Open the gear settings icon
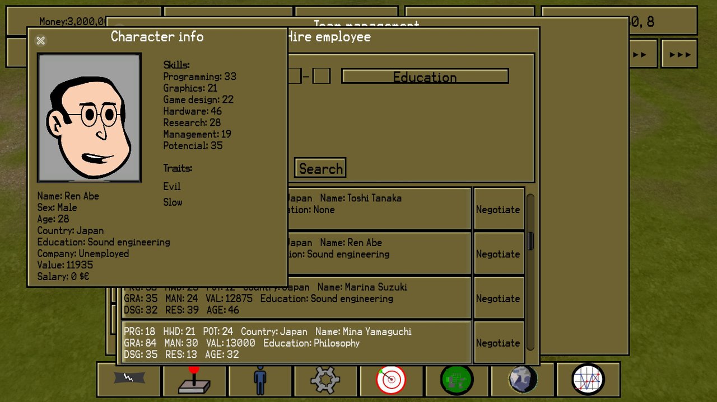This screenshot has width=717, height=402. pyautogui.click(x=325, y=380)
